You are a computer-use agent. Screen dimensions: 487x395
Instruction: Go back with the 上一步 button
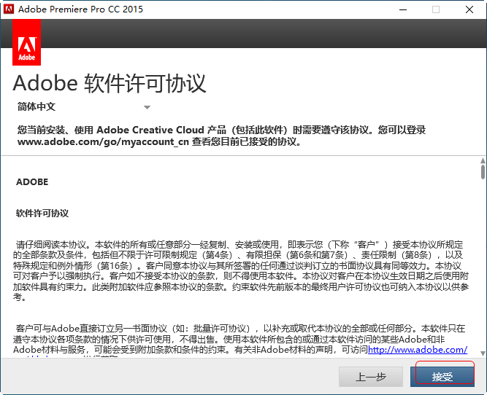370,376
